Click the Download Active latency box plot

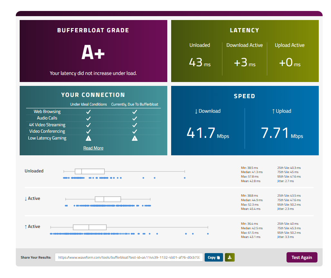(x=108, y=199)
